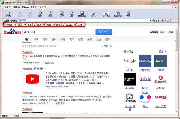Screen dimensions: 180x119
Task: Open the 文件(F) menu
Action: coord(8,7)
